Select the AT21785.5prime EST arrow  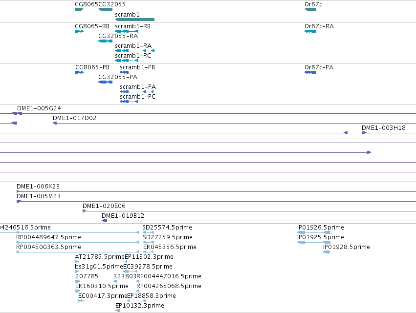pyautogui.click(x=77, y=262)
